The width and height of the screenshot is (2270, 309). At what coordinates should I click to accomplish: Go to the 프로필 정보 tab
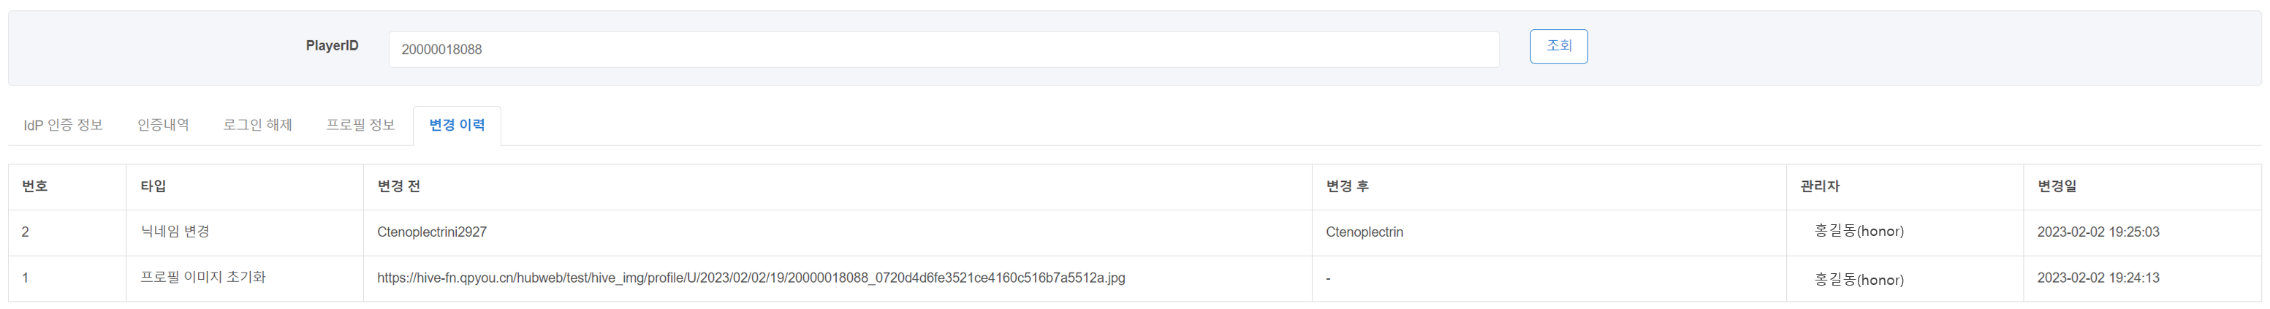point(360,125)
